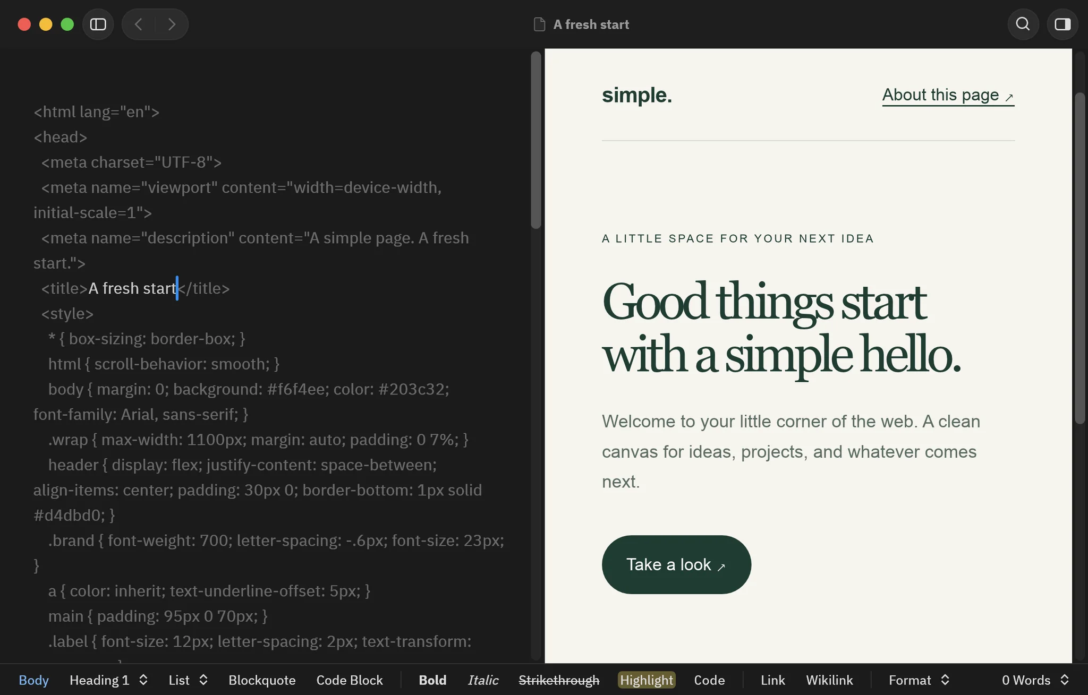This screenshot has height=695, width=1088.
Task: Apply Blockquote formatting
Action: 262,680
